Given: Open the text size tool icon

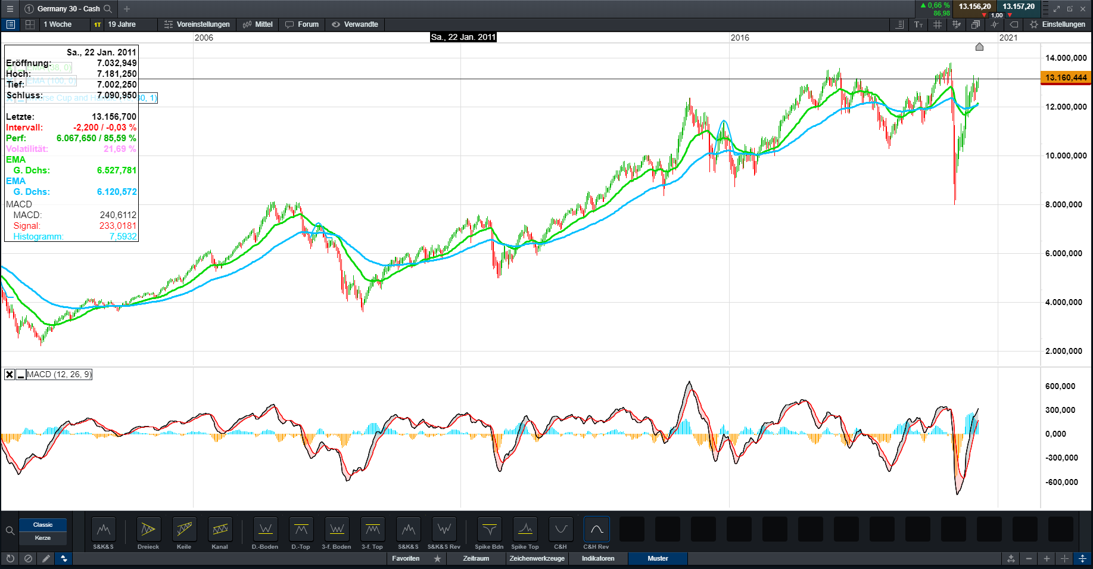Looking at the screenshot, I should point(918,24).
